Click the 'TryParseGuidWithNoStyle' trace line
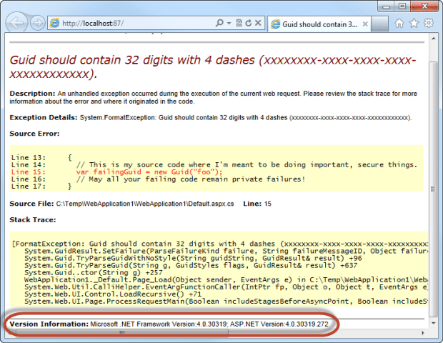Image resolution: width=443 pixels, height=343 pixels. pos(193,258)
